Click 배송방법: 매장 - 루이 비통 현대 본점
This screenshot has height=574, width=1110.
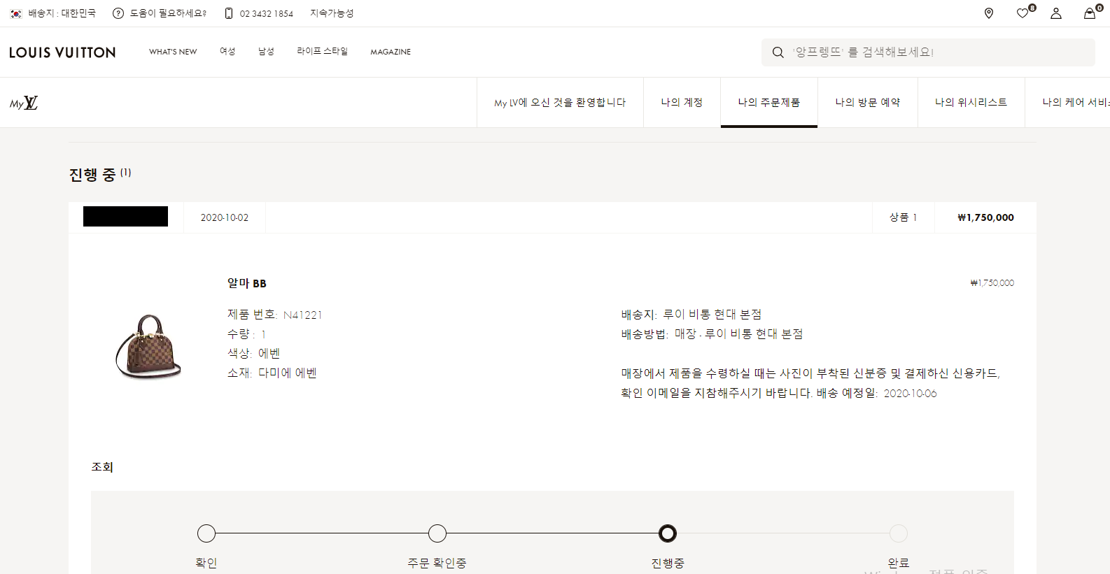click(712, 334)
